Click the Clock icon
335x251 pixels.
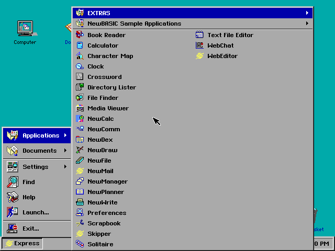pyautogui.click(x=80, y=66)
